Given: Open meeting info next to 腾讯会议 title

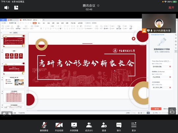Looking at the screenshot, I should (98, 6).
